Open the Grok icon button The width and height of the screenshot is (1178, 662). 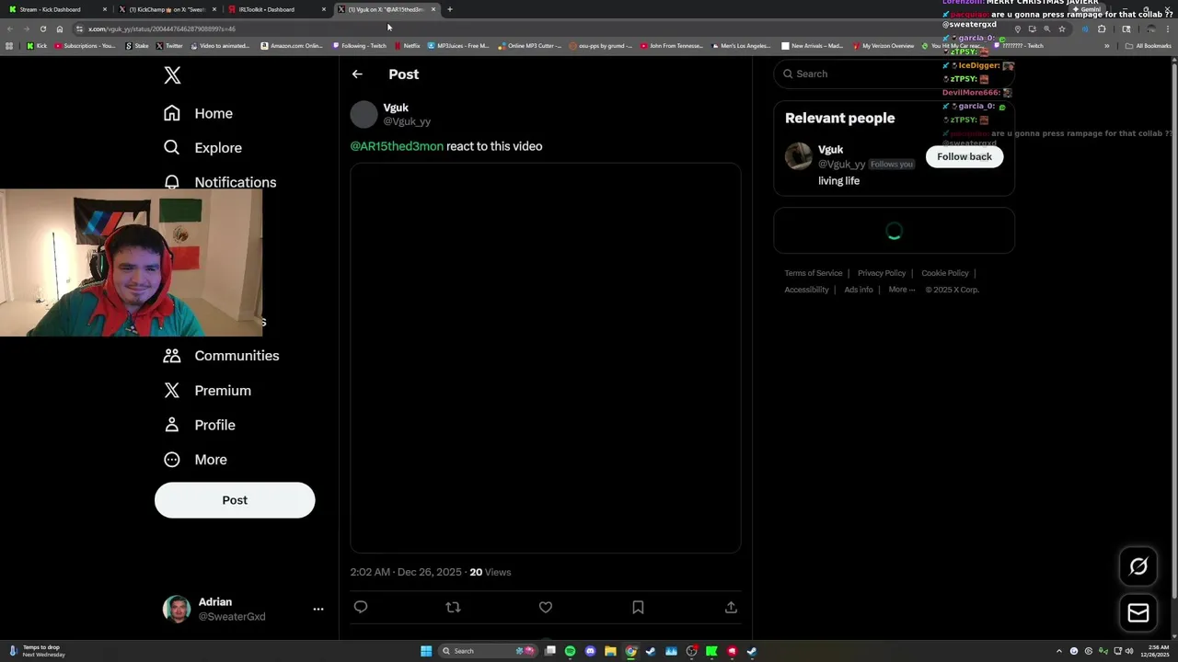click(1138, 566)
